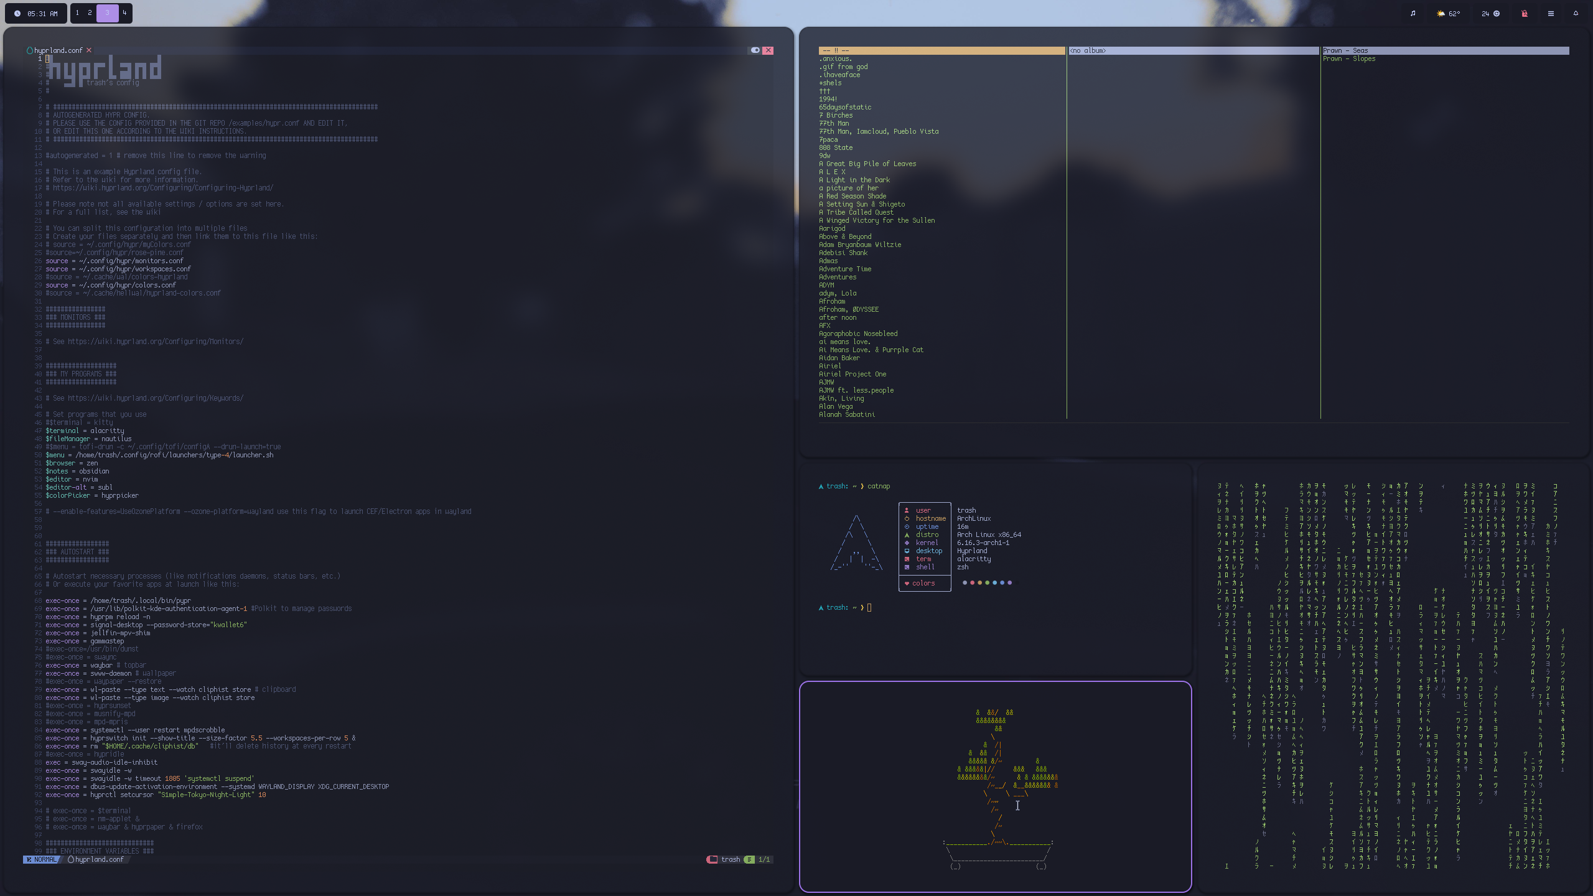The image size is (1593, 896).
Task: Click the NORMAL mode indicator in statusline
Action: coord(42,859)
